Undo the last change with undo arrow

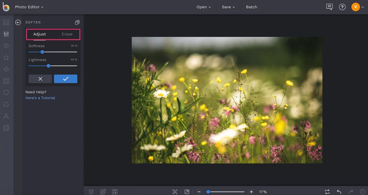(x=339, y=192)
